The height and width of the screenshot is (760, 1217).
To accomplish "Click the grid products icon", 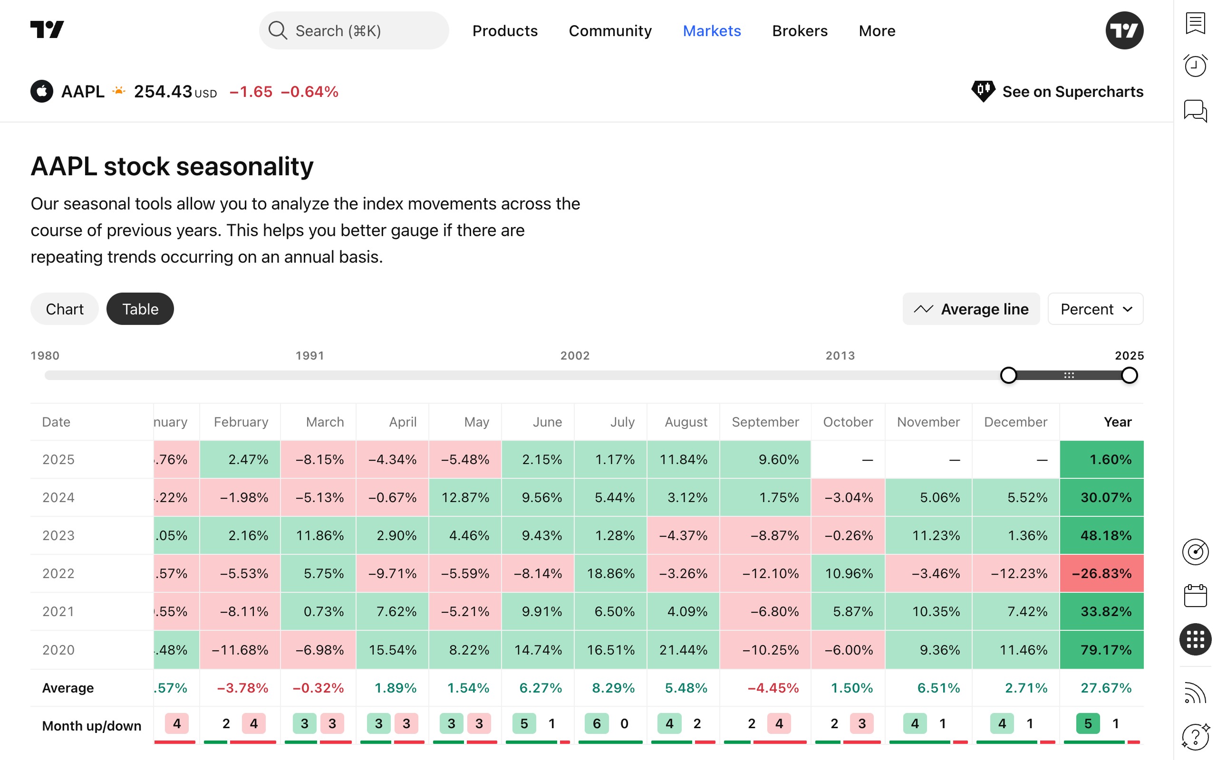I will tap(1195, 639).
